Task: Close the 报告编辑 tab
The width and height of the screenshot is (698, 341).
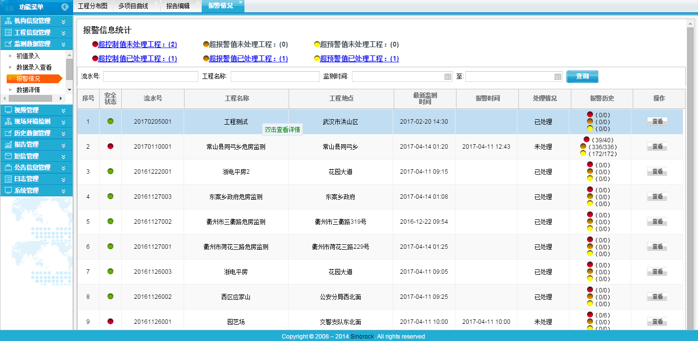Action: click(x=198, y=2)
